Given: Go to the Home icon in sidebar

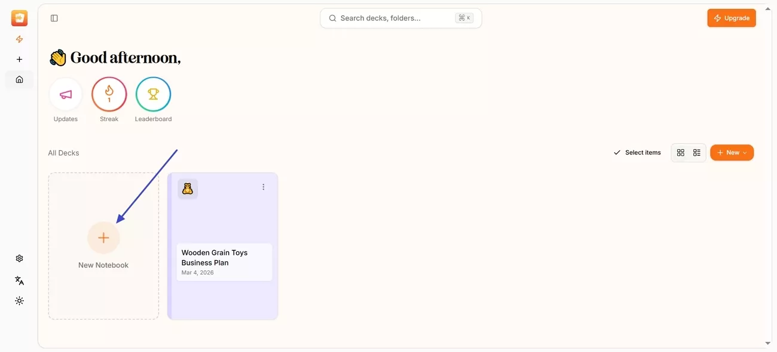Looking at the screenshot, I should click(19, 79).
